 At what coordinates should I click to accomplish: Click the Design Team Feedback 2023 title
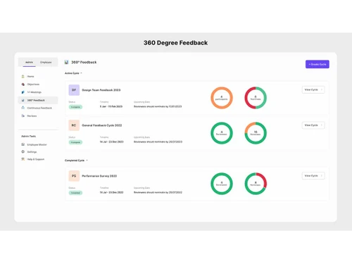coord(101,90)
